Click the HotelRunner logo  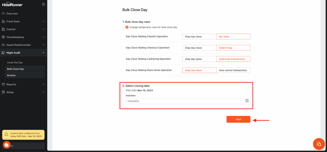click(12, 4)
